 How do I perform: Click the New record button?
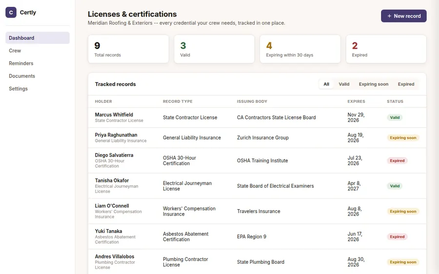click(403, 16)
